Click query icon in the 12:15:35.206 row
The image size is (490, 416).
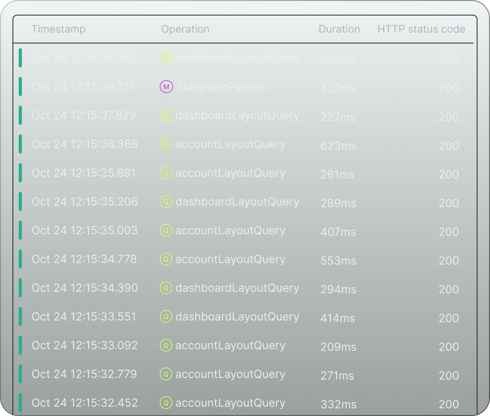pos(166,202)
